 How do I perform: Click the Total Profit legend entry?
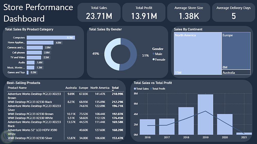pyautogui.click(x=158, y=89)
